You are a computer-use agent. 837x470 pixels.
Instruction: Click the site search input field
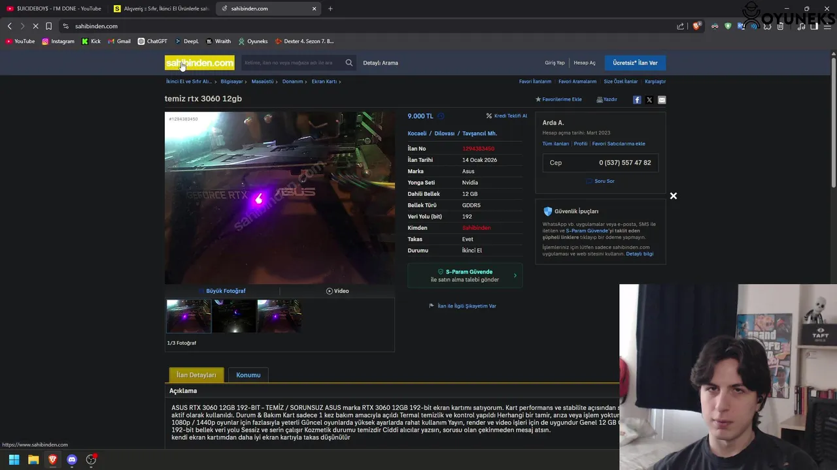pos(292,63)
